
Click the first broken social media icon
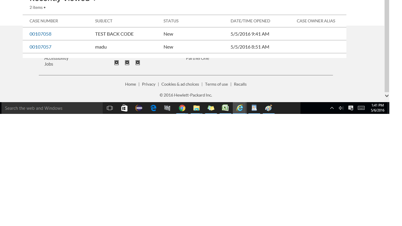[x=117, y=62]
